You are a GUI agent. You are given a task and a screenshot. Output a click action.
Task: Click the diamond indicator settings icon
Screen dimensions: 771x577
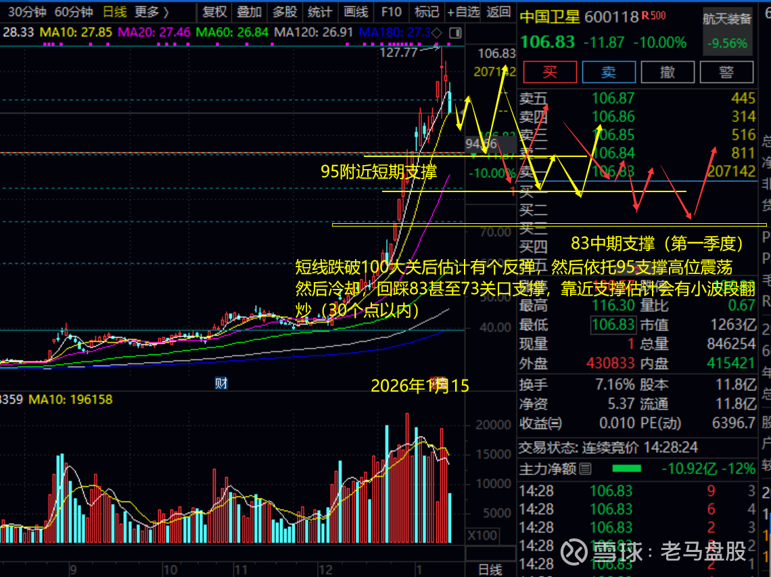point(437,33)
